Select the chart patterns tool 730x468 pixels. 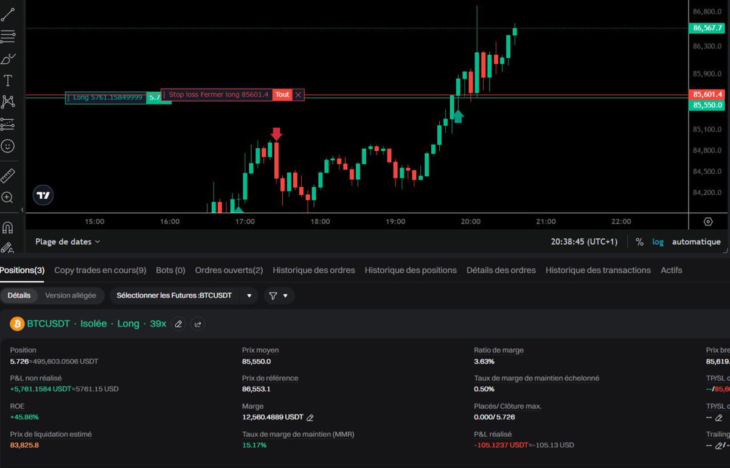(8, 102)
